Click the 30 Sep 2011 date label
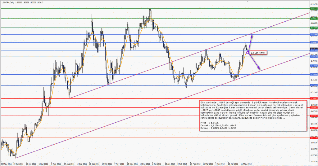The height and width of the screenshot is (166, 318). [x=94, y=164]
